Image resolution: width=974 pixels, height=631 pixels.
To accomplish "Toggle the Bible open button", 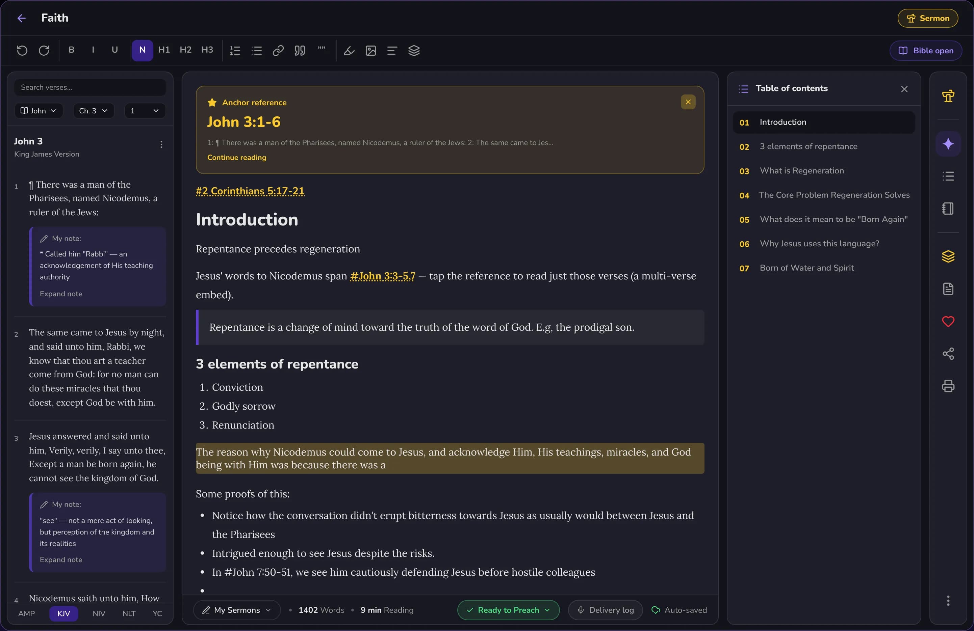I will tap(926, 50).
